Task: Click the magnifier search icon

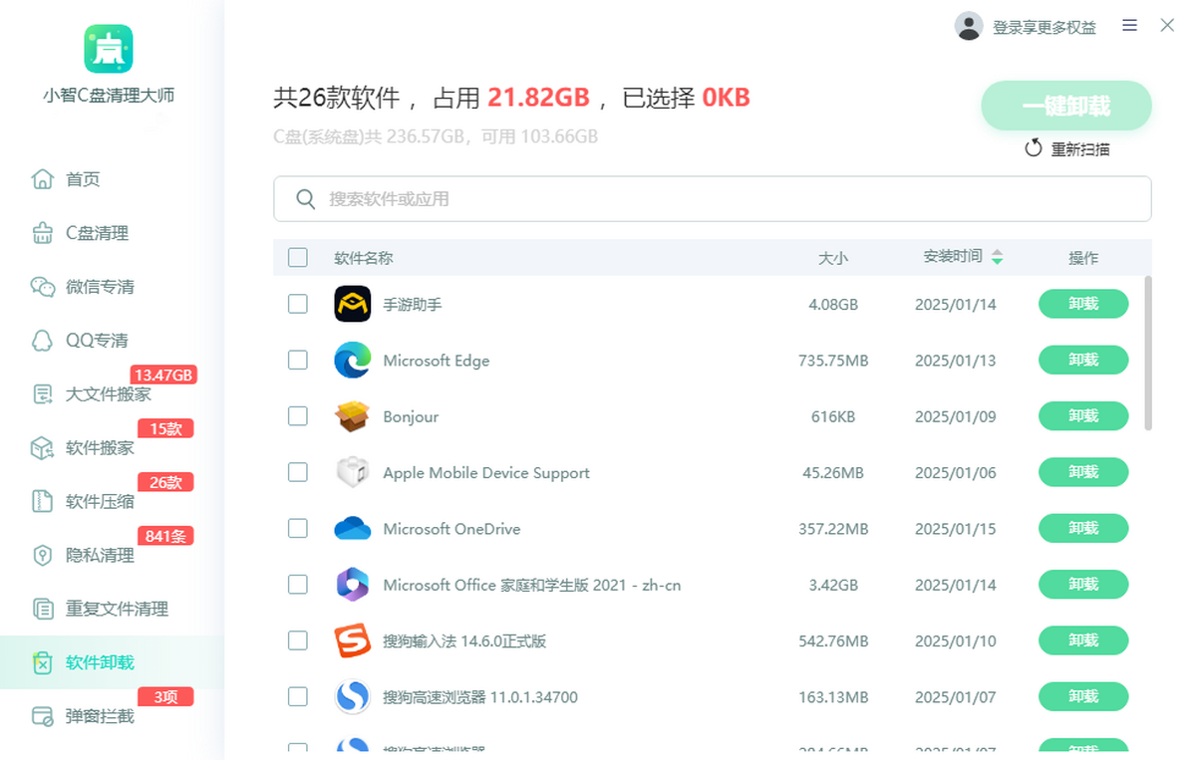Action: (306, 199)
